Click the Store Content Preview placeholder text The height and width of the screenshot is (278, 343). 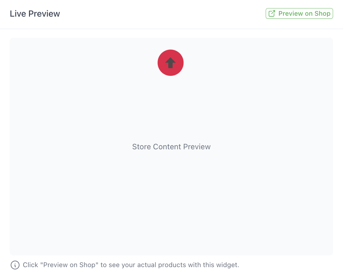point(171,147)
